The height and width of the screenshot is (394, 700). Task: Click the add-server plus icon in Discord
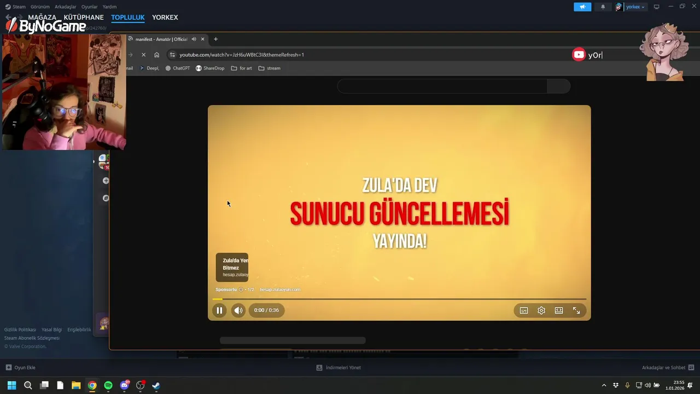tap(106, 181)
